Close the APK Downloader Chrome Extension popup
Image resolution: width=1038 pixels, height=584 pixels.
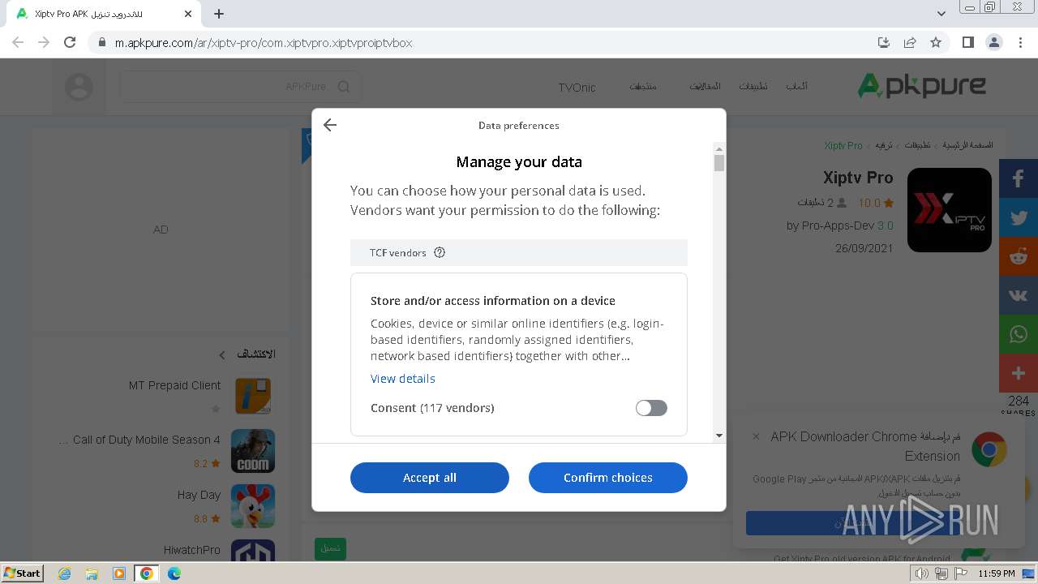point(756,436)
